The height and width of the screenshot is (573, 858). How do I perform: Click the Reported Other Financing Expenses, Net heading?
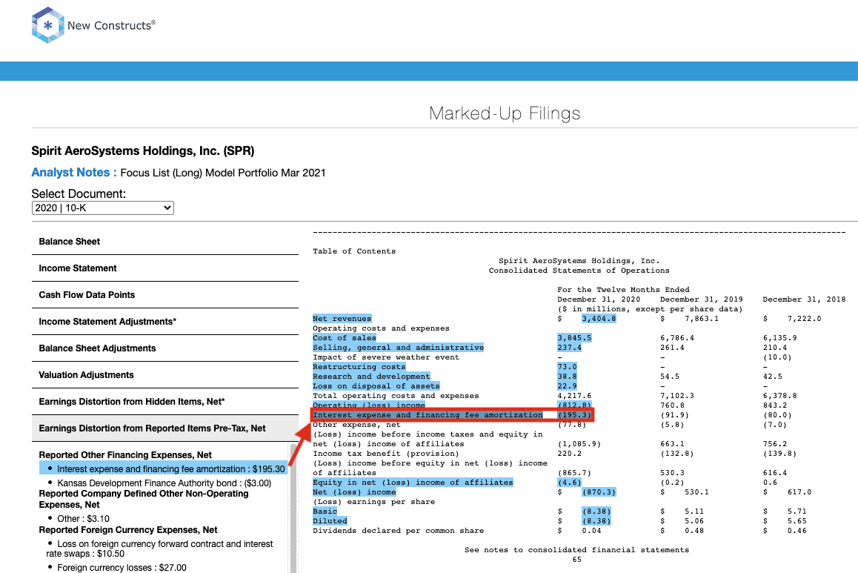click(125, 455)
